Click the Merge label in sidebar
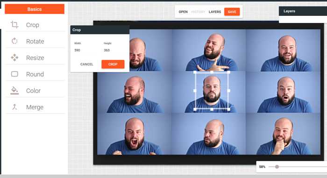 pyautogui.click(x=35, y=107)
